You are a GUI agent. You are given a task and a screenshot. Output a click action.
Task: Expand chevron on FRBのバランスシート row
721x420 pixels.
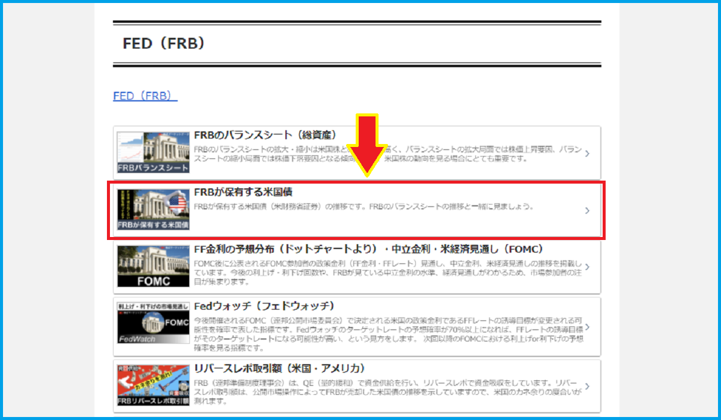587,154
